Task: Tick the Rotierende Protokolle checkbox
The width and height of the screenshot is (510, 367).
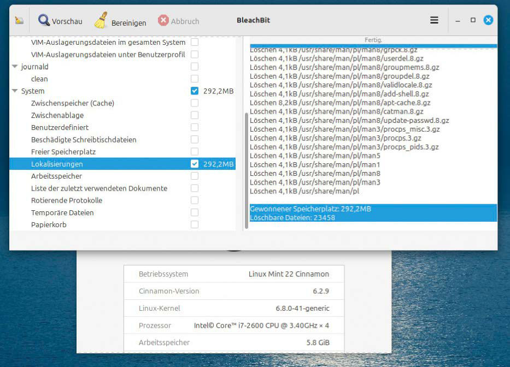Action: tap(195, 200)
